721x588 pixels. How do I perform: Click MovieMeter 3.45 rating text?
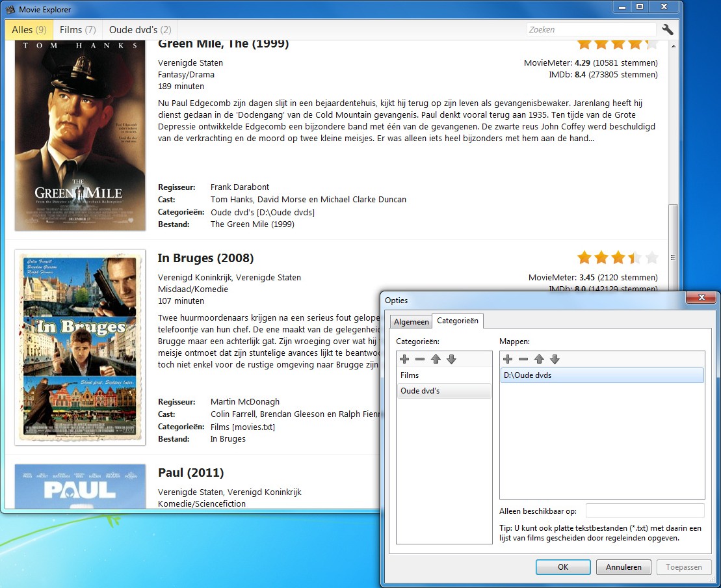click(x=593, y=278)
